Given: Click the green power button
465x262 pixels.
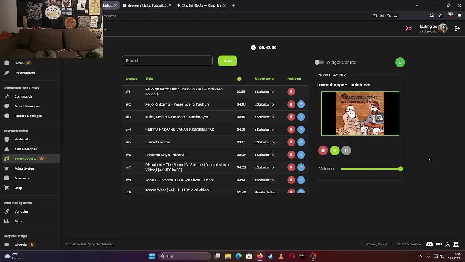Looking at the screenshot, I should tap(400, 62).
